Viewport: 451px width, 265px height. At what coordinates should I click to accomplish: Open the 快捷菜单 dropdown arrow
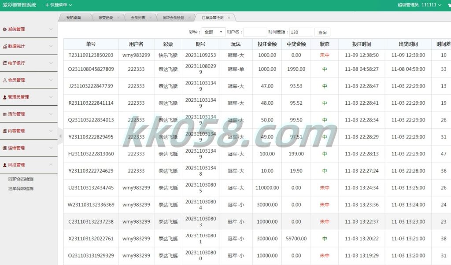70,5
